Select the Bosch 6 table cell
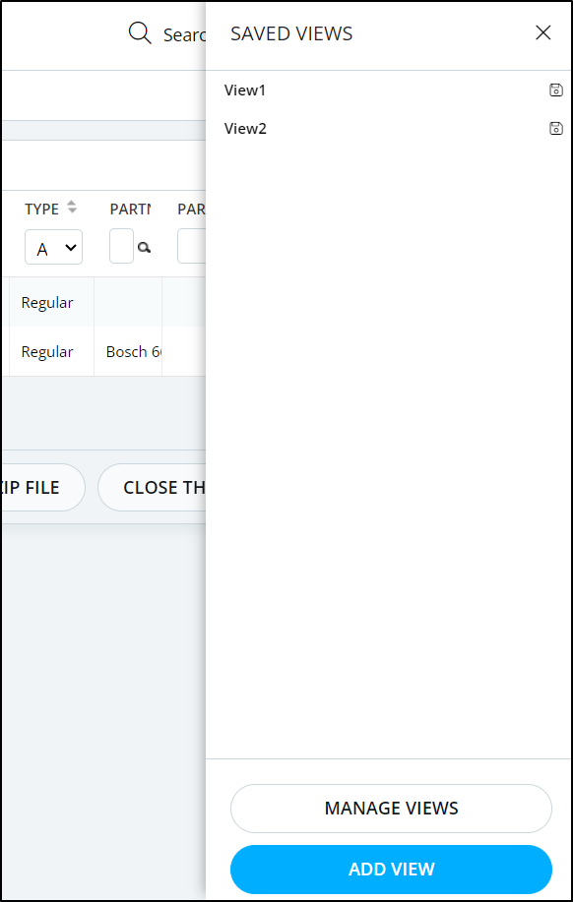The width and height of the screenshot is (573, 902). (128, 351)
